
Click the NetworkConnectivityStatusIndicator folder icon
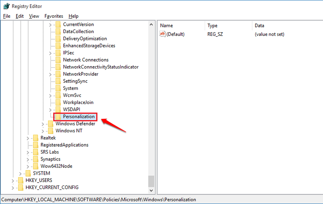(58, 67)
